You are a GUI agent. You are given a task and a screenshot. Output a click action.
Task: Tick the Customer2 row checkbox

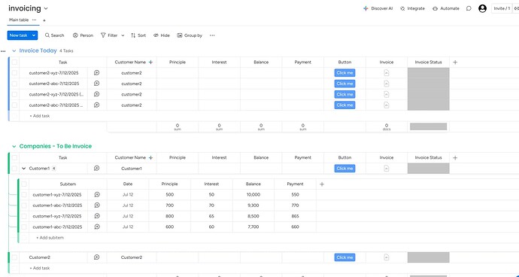coord(14,257)
